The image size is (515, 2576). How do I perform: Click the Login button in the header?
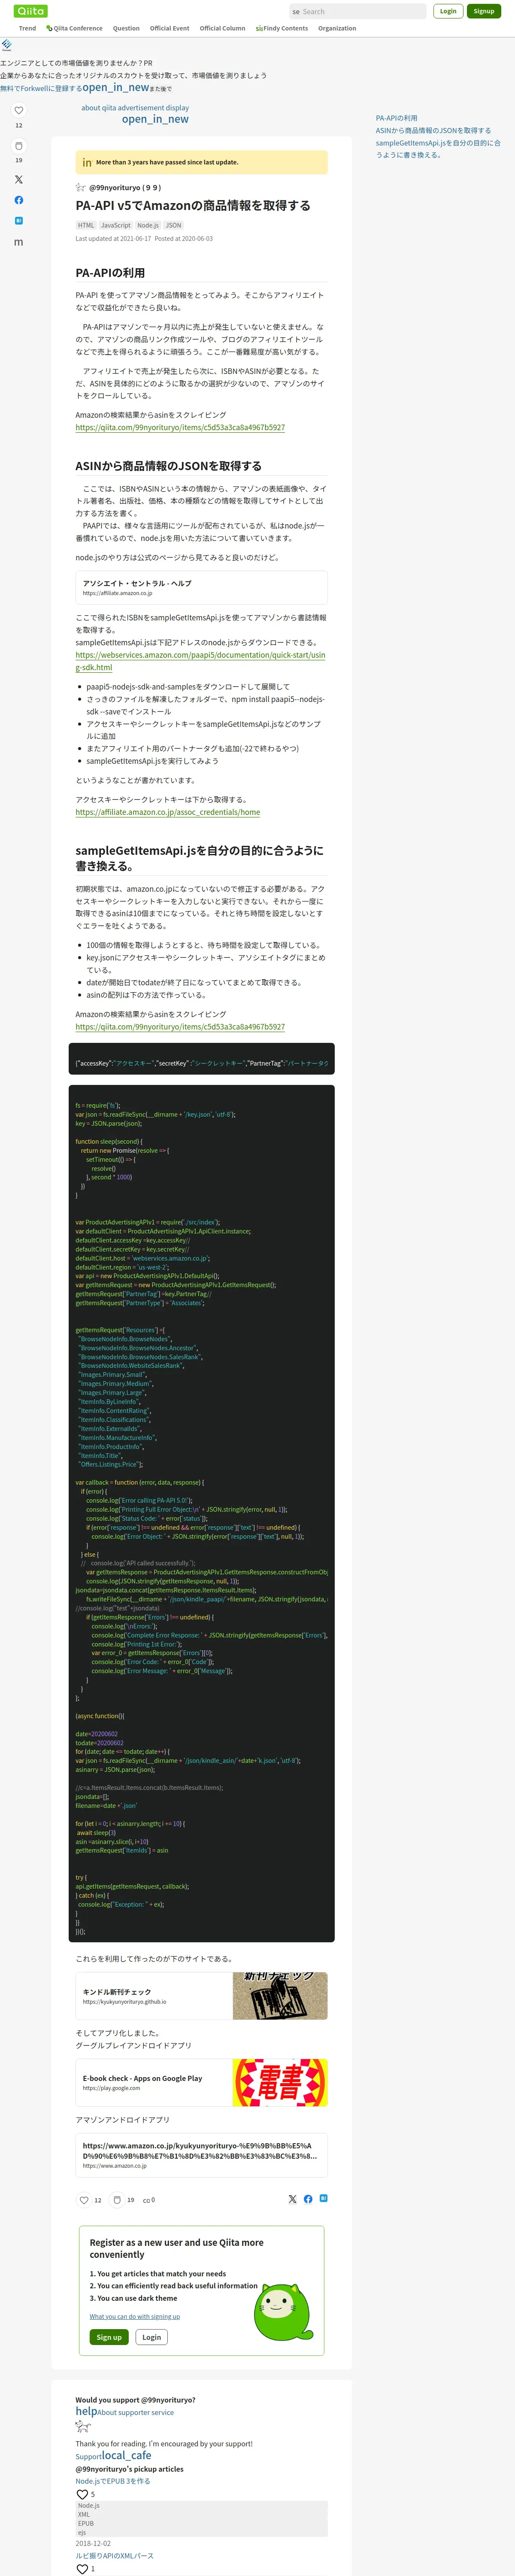point(448,11)
